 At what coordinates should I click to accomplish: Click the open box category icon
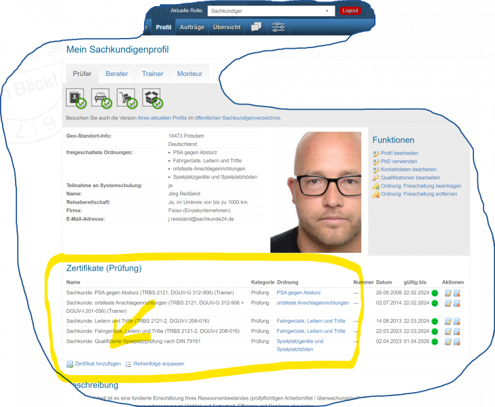point(152,98)
